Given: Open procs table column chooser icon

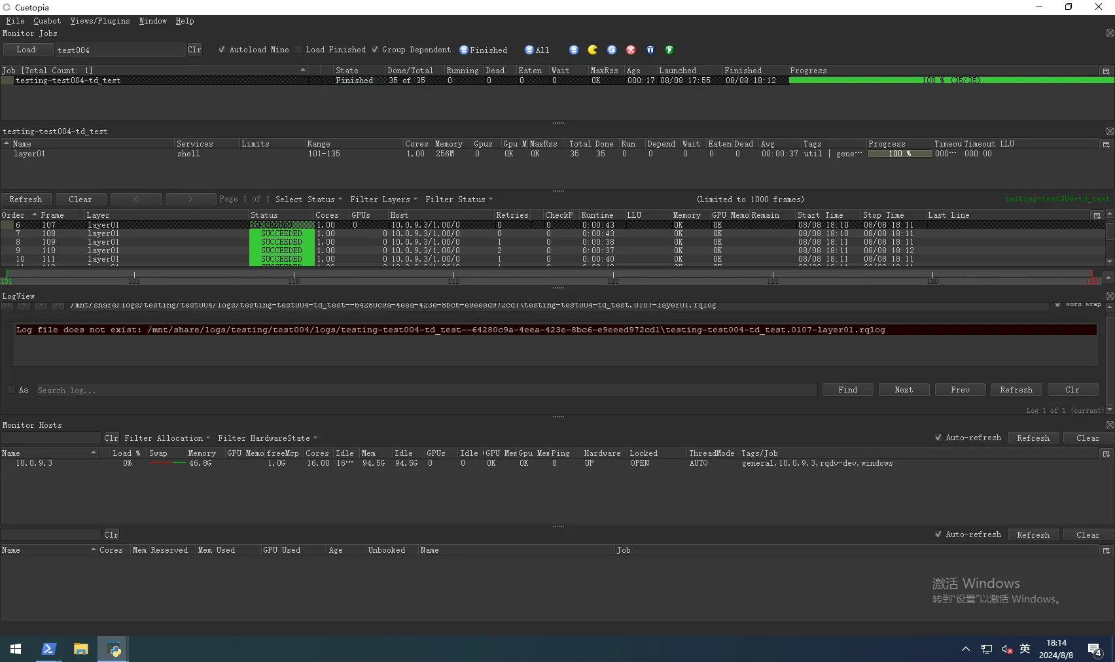Looking at the screenshot, I should pos(1106,550).
